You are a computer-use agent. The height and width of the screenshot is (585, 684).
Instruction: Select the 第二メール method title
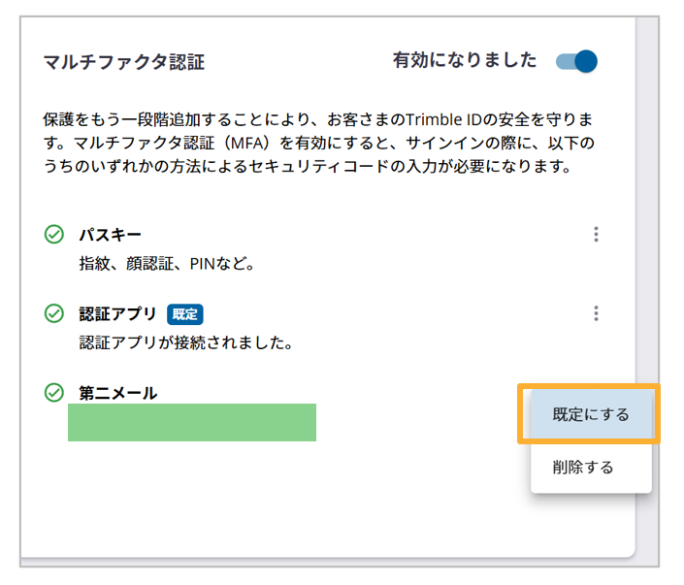click(x=117, y=393)
